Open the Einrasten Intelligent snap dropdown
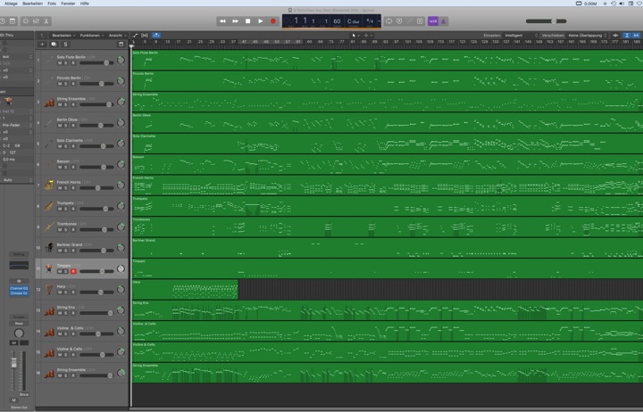643x412 pixels. (x=521, y=35)
